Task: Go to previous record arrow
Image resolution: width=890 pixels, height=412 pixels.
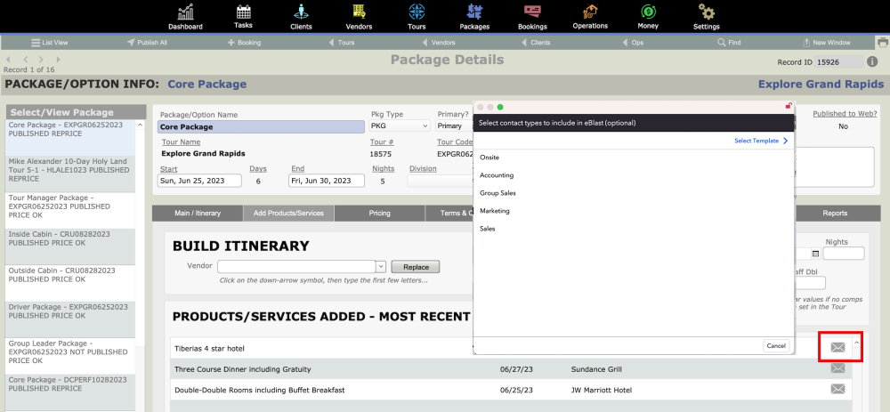Action: pyautogui.click(x=25, y=59)
